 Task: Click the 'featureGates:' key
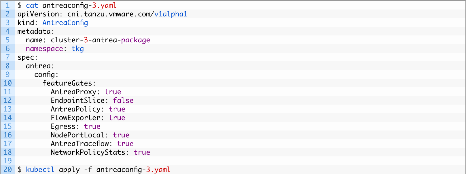69,83
